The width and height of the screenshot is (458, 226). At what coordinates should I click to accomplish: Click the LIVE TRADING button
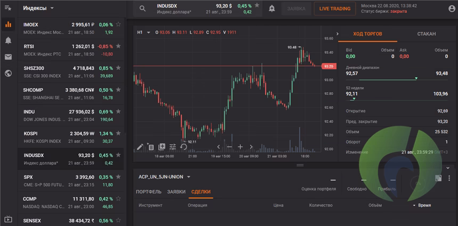click(335, 9)
